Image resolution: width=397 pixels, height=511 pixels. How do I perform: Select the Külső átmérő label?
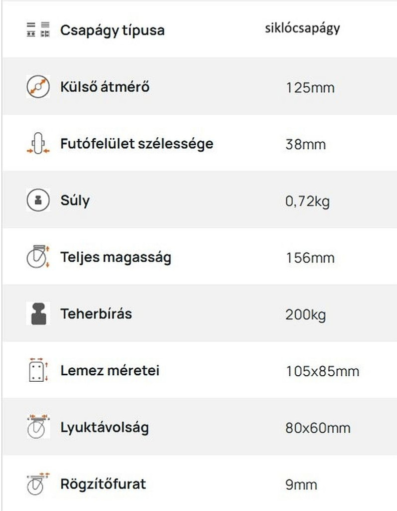(x=105, y=87)
